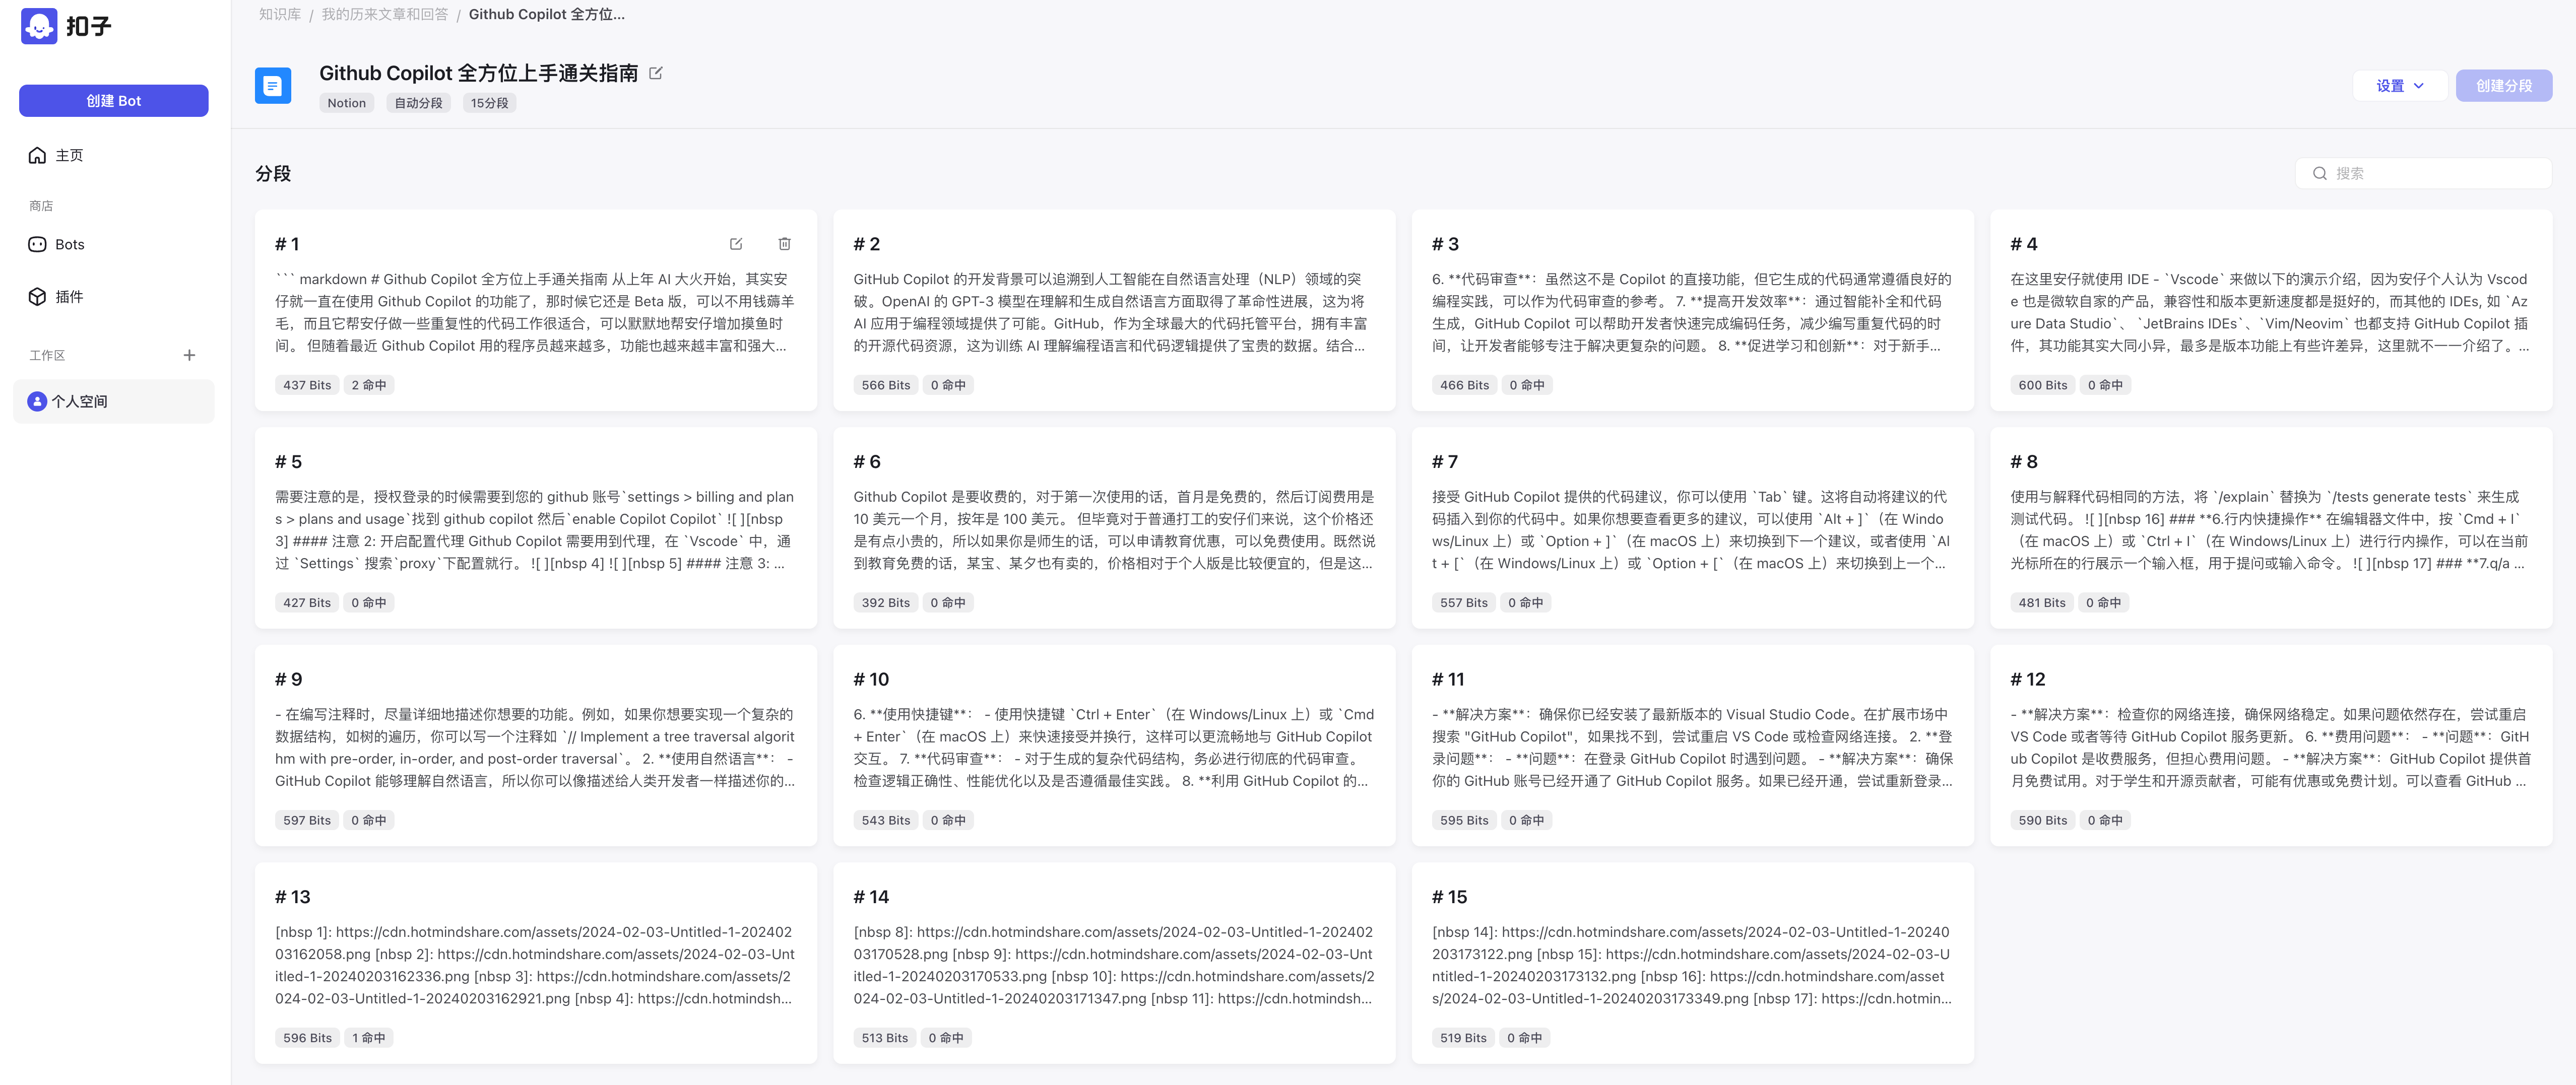Viewport: 2576px width, 1085px height.
Task: Go to 我的历来文章和回答 breadcrumb
Action: tap(385, 14)
